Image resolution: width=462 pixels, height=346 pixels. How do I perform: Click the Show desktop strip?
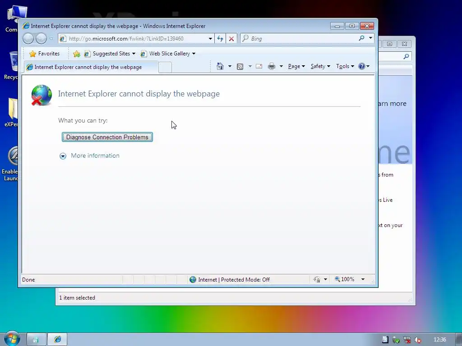coord(458,340)
